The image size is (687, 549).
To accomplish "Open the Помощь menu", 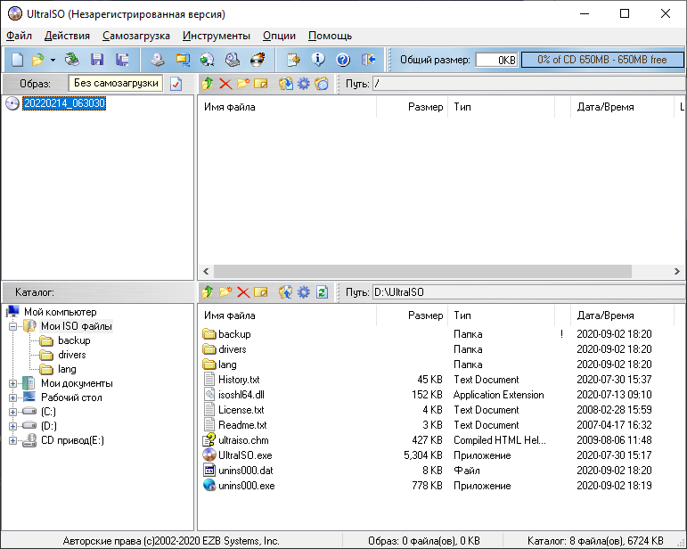I will click(x=330, y=36).
